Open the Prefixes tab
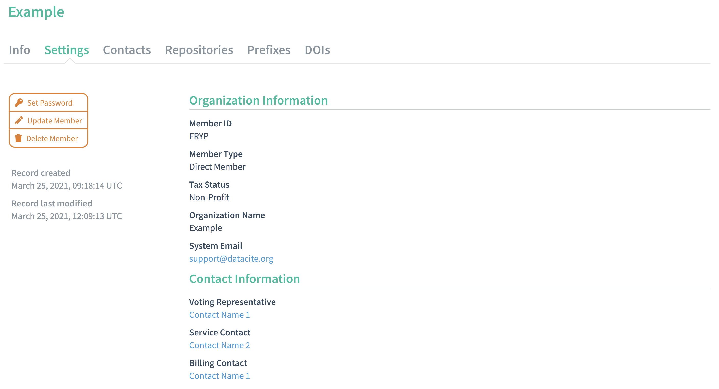Image resolution: width=719 pixels, height=389 pixels. [269, 50]
